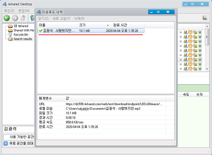The image size is (212, 155).
Task: Click the orange comment bubble in topmost result row
Action: (190, 32)
